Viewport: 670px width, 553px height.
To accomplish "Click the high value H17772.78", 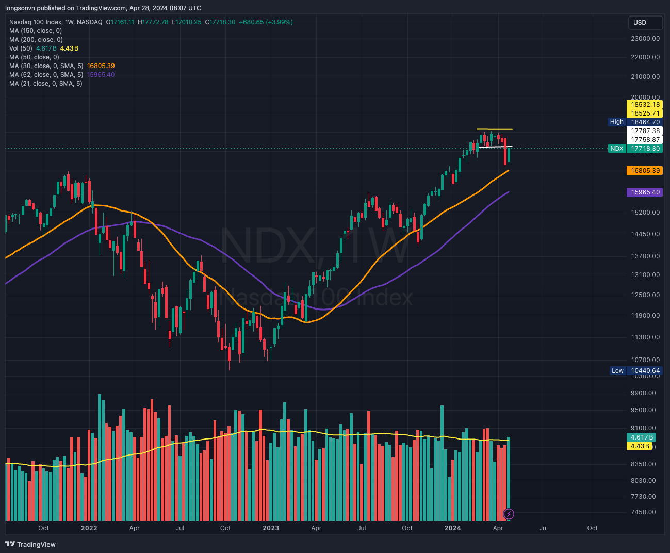I will coord(153,22).
